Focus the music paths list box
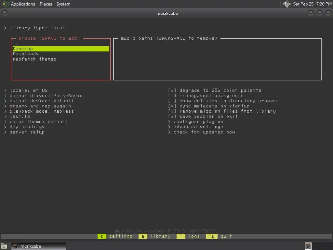 click(217, 60)
